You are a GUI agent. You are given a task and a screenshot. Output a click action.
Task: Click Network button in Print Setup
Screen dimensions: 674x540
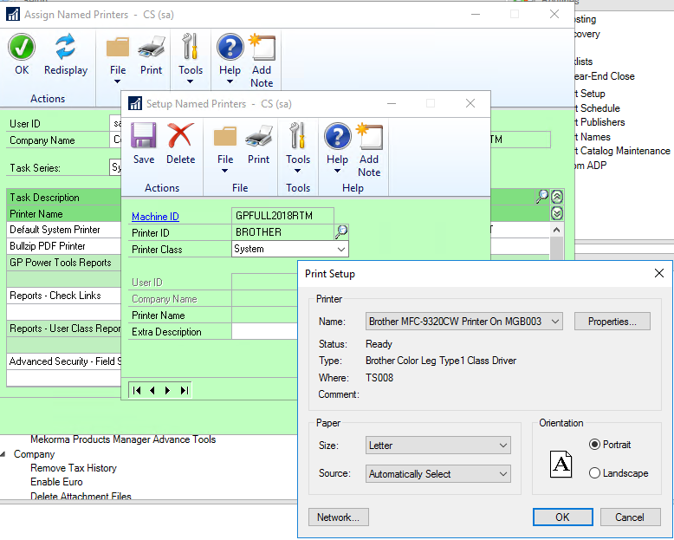tap(338, 517)
